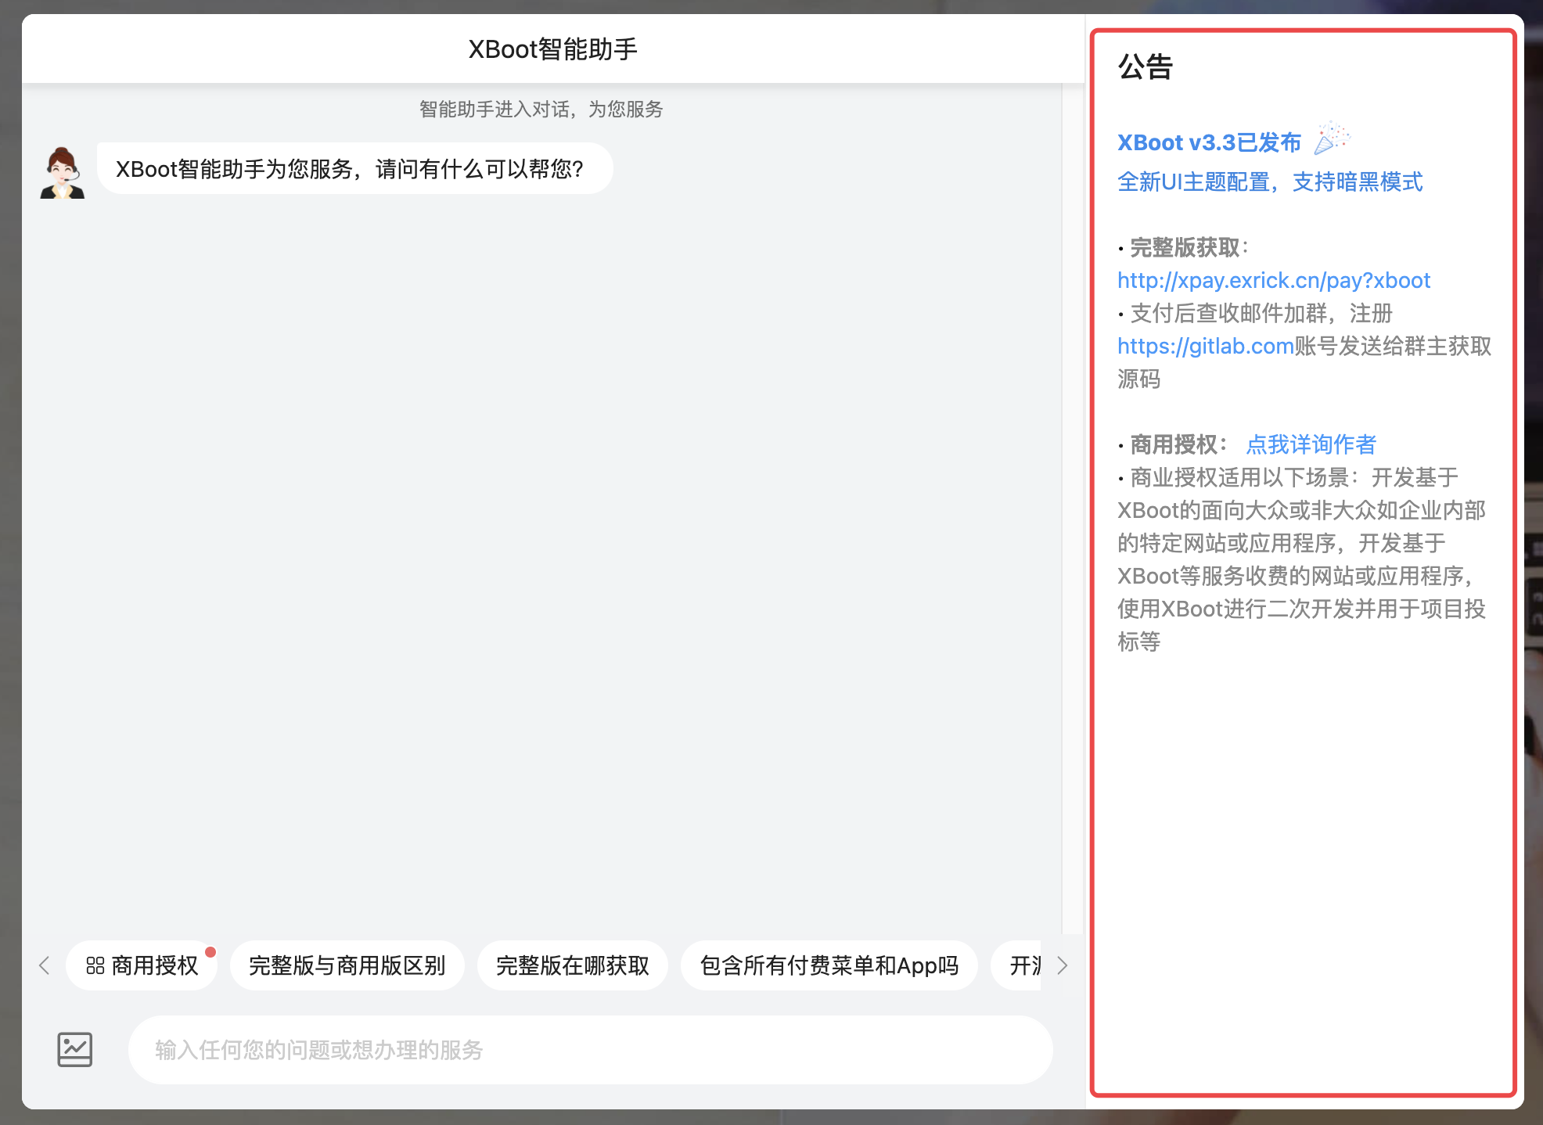Open the xpay.exrick.cn payment link

click(x=1274, y=280)
